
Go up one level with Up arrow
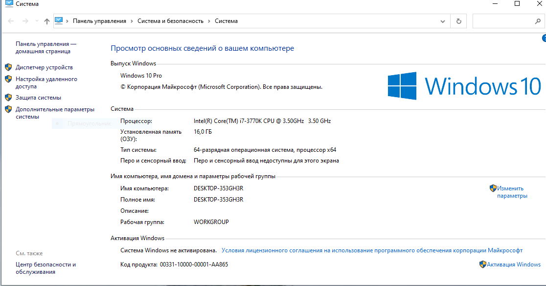pos(47,21)
